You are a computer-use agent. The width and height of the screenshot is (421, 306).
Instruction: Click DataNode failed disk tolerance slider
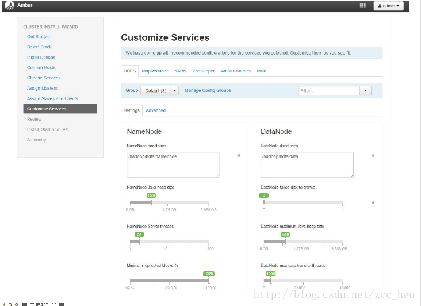click(303, 202)
